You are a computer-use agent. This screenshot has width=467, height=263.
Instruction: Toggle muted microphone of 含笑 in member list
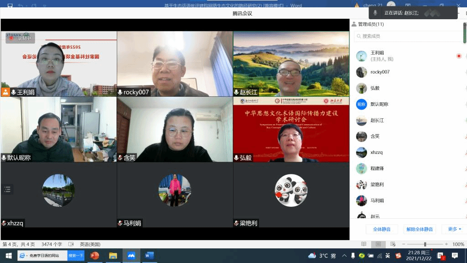[466, 136]
